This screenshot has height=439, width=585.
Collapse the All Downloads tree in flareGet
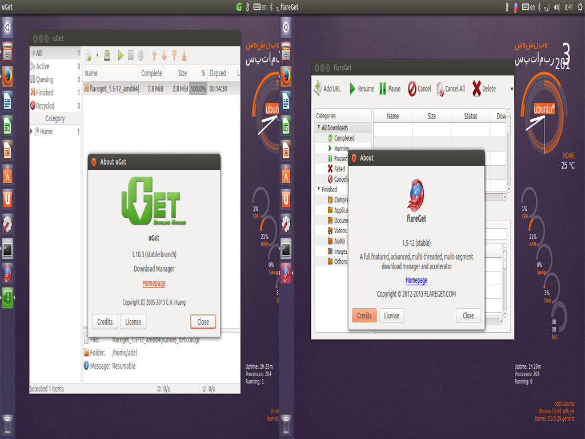[318, 127]
